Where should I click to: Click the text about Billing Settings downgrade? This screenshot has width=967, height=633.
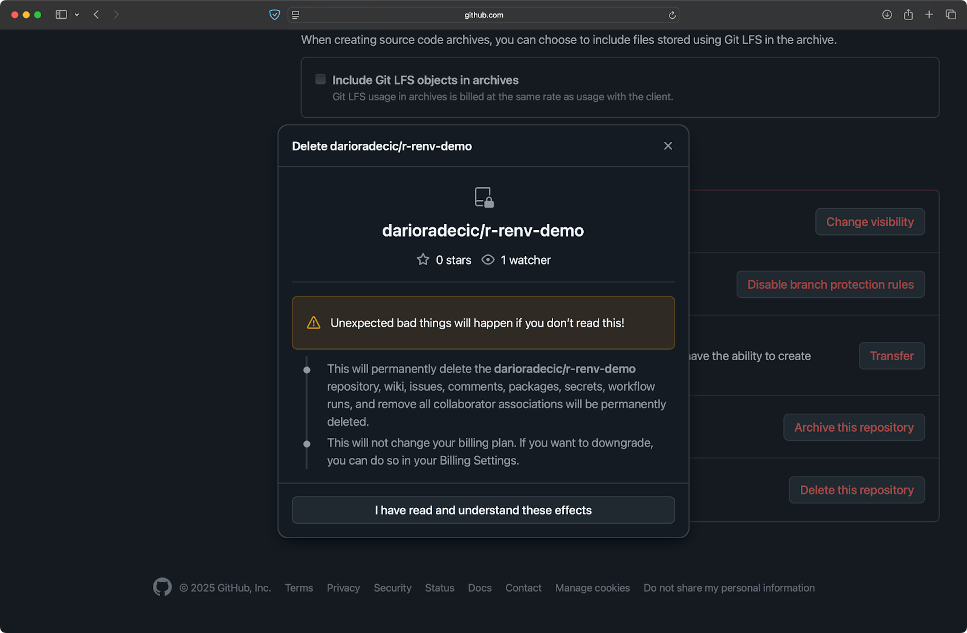click(x=490, y=451)
